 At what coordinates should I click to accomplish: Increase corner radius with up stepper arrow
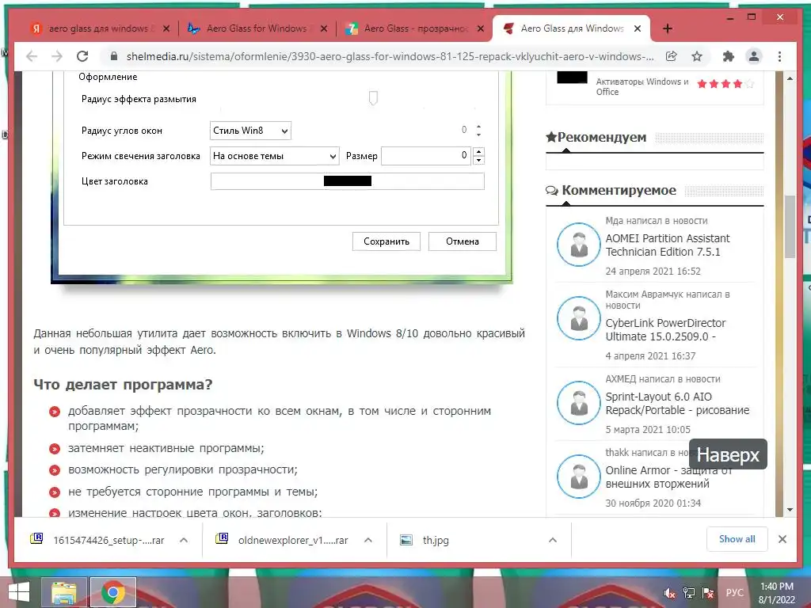click(x=479, y=126)
